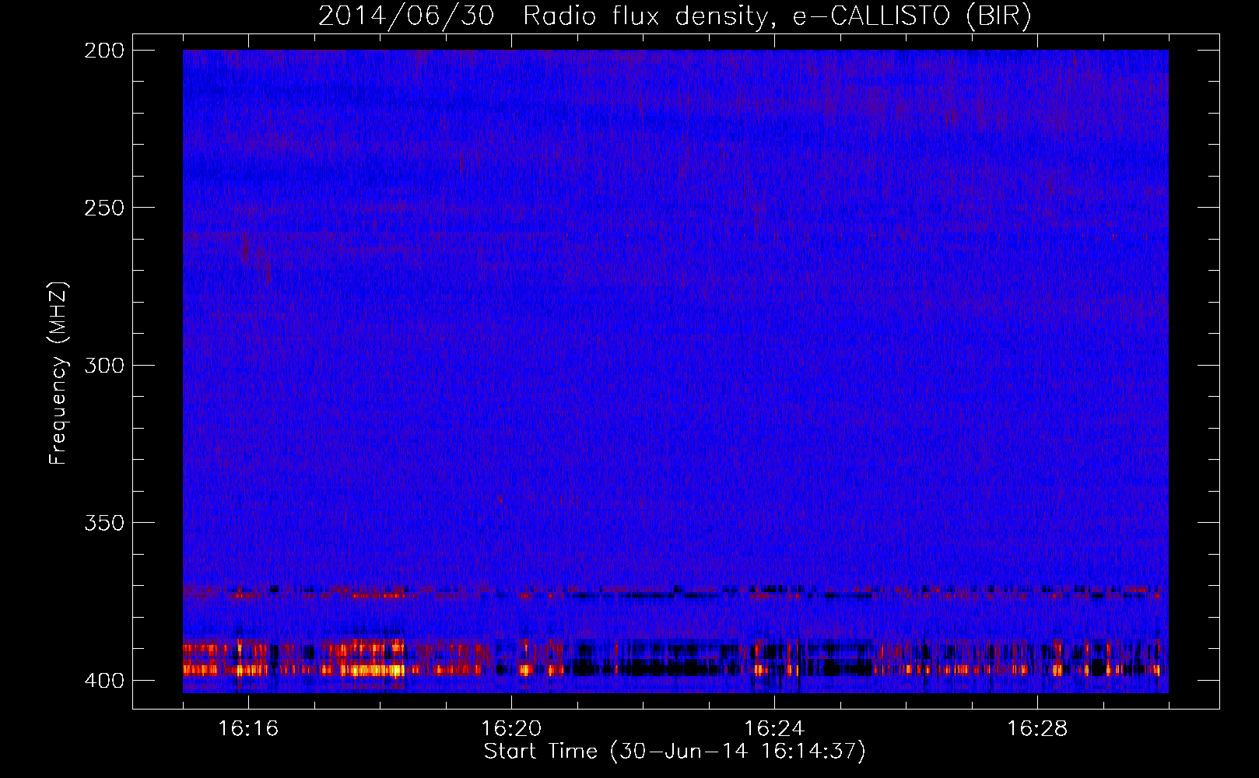The width and height of the screenshot is (1259, 778).
Task: Click the plot title '2014/06/30 Radio flux density'
Action: pos(675,16)
